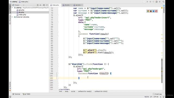Click the Debug icon in top toolbar
The height and width of the screenshot is (98, 174).
click(x=150, y=2)
